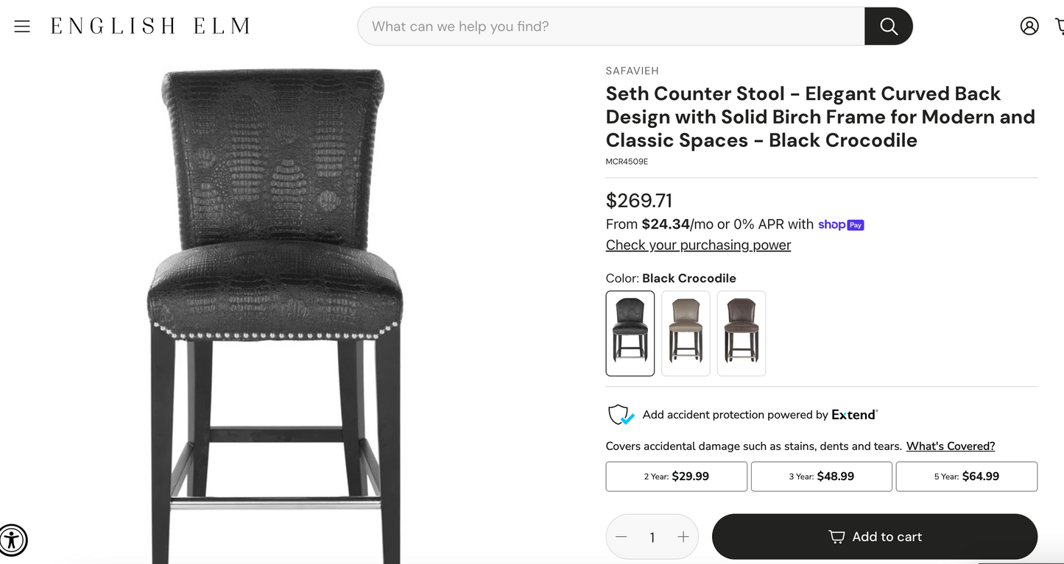Screen dimensions: 1064x564
Task: Click the English Elm logo
Action: tap(150, 26)
